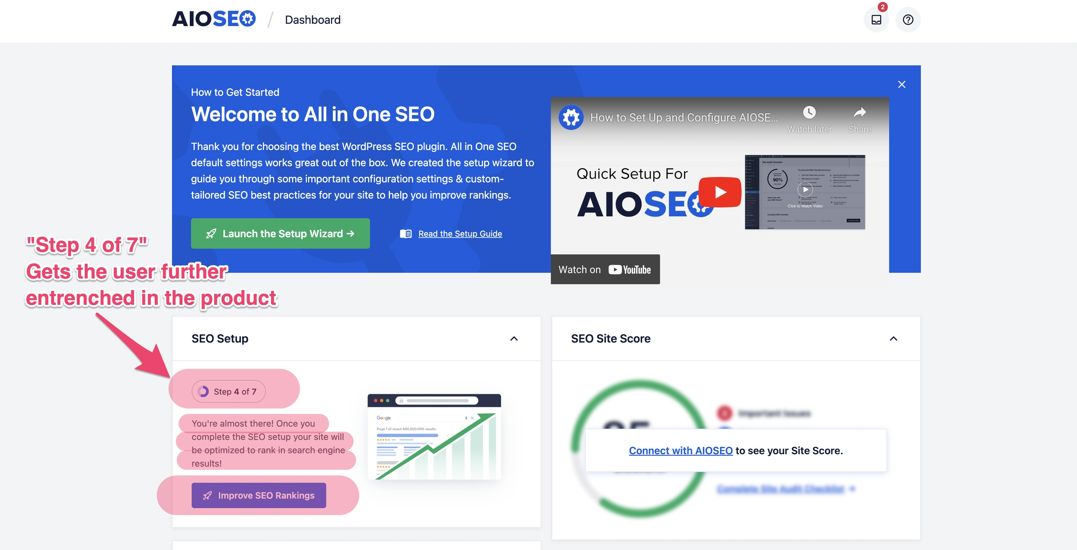Click the AIOSEO logo

[x=214, y=19]
